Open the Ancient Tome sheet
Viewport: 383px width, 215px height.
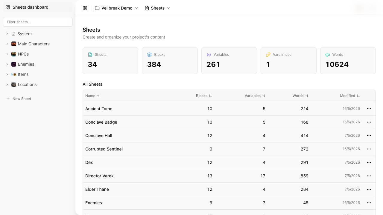click(99, 109)
